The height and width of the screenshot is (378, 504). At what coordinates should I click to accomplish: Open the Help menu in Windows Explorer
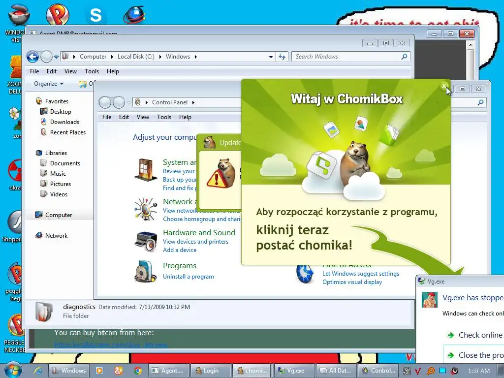tap(113, 71)
